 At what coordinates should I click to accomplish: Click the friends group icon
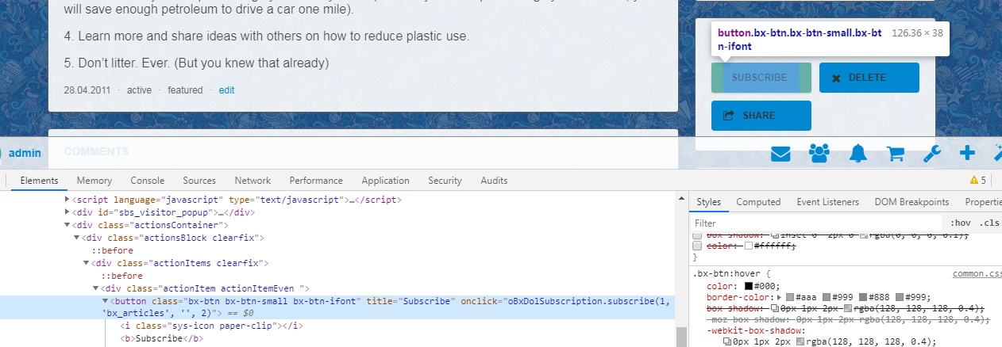coord(819,154)
